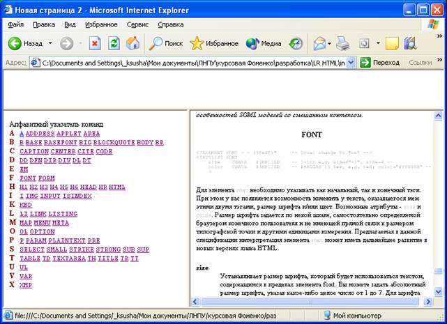Open the TEXTAREA tag link
This screenshot has width=447, height=324.
tap(69, 259)
